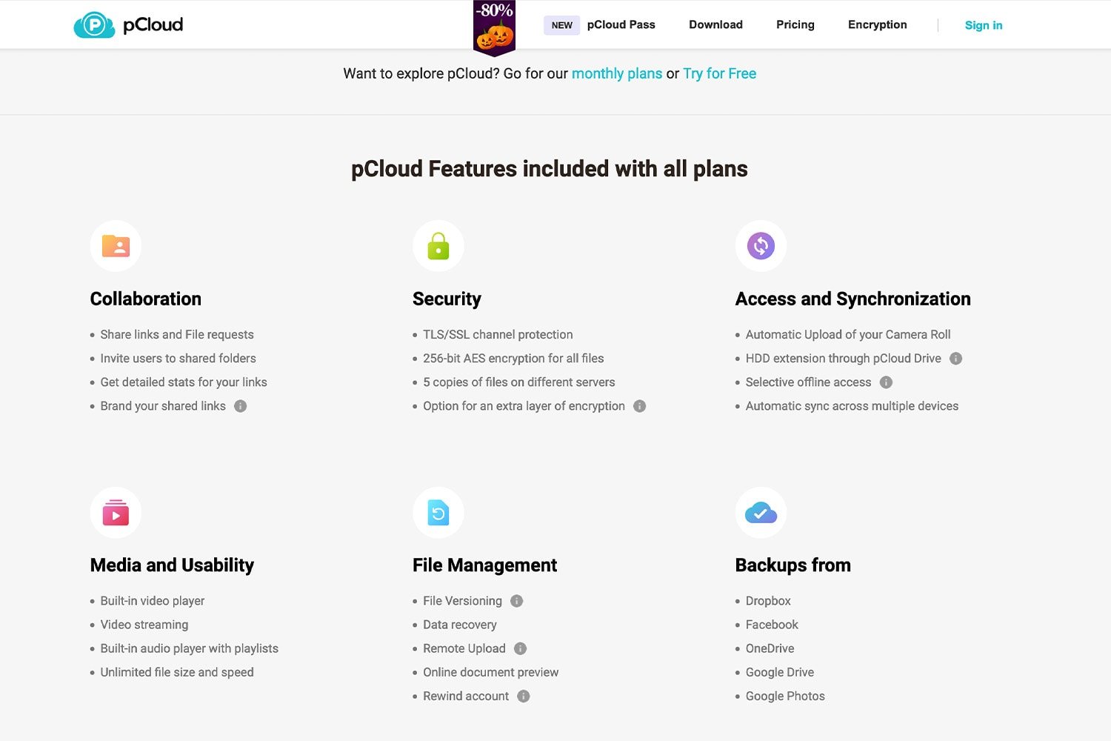Click 'Get detailed stats for your links'
1111x741 pixels.
coord(184,382)
